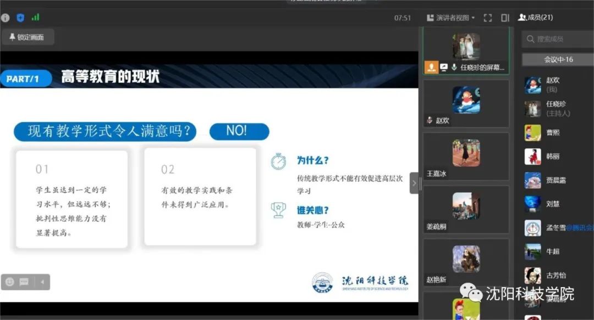
Task: Check the green network signal bars
Action: coord(35,18)
